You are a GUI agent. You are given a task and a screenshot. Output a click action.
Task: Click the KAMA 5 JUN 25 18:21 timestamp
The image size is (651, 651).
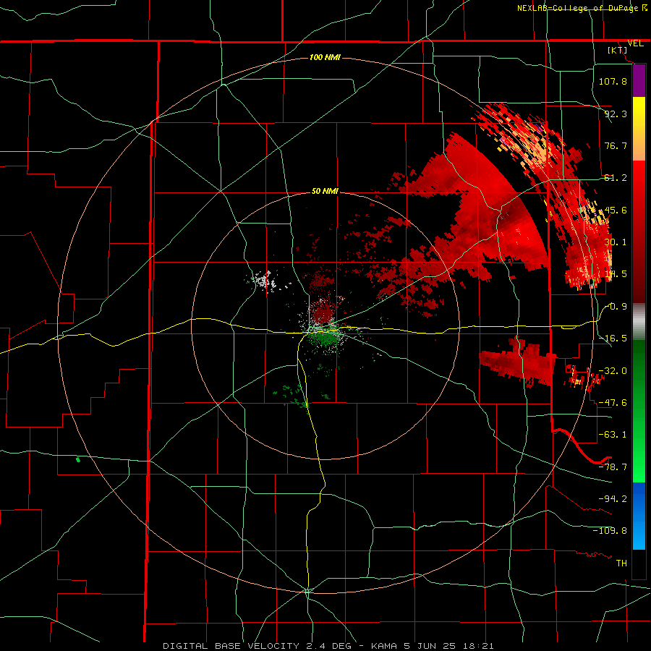pyautogui.click(x=433, y=646)
